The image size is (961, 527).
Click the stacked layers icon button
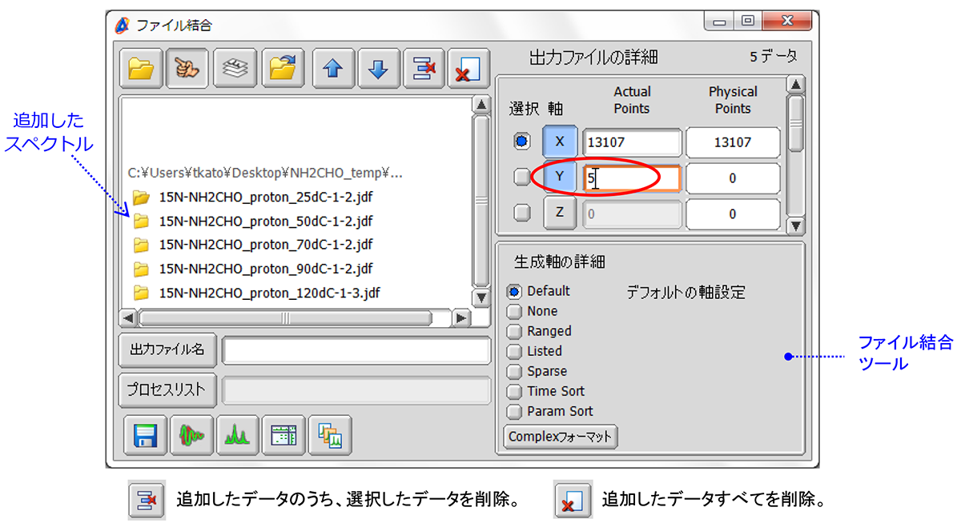coord(235,69)
